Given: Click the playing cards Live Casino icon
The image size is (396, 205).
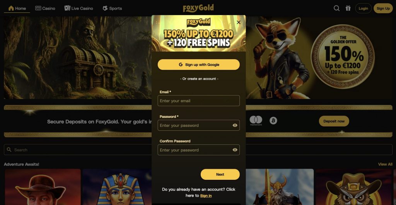Looking at the screenshot, I should pyautogui.click(x=67, y=8).
